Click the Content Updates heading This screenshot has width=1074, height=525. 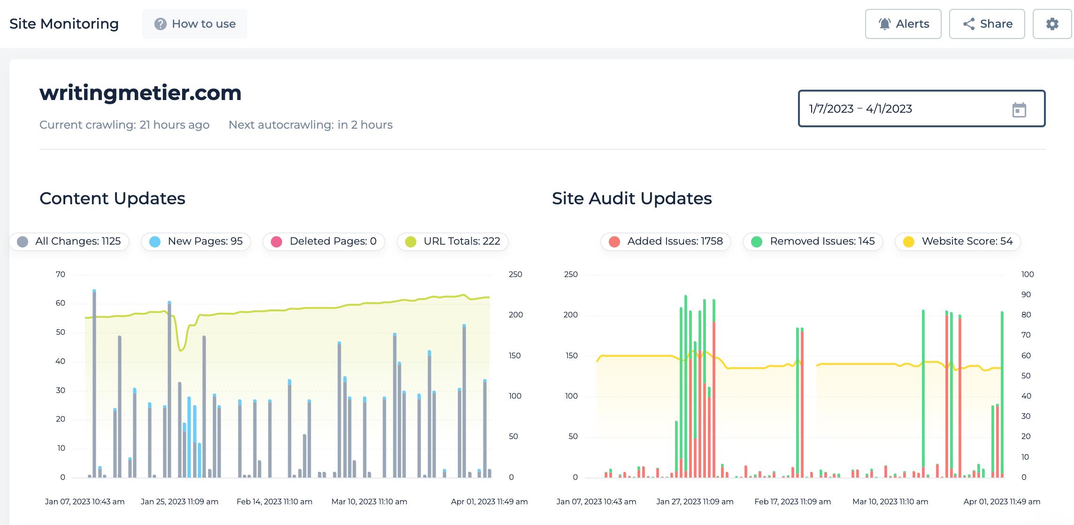pos(112,199)
